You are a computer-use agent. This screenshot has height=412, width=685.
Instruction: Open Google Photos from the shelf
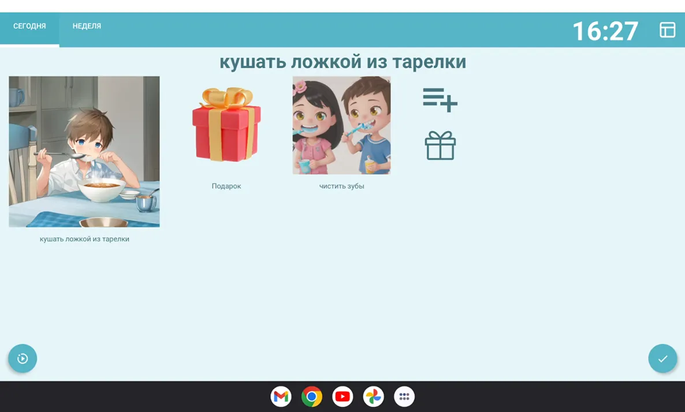point(374,397)
